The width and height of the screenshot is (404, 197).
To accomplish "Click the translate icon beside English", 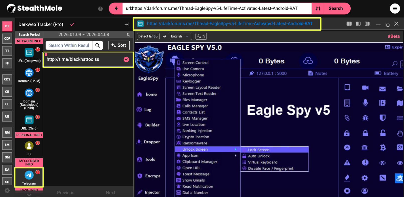I will coord(201,36).
